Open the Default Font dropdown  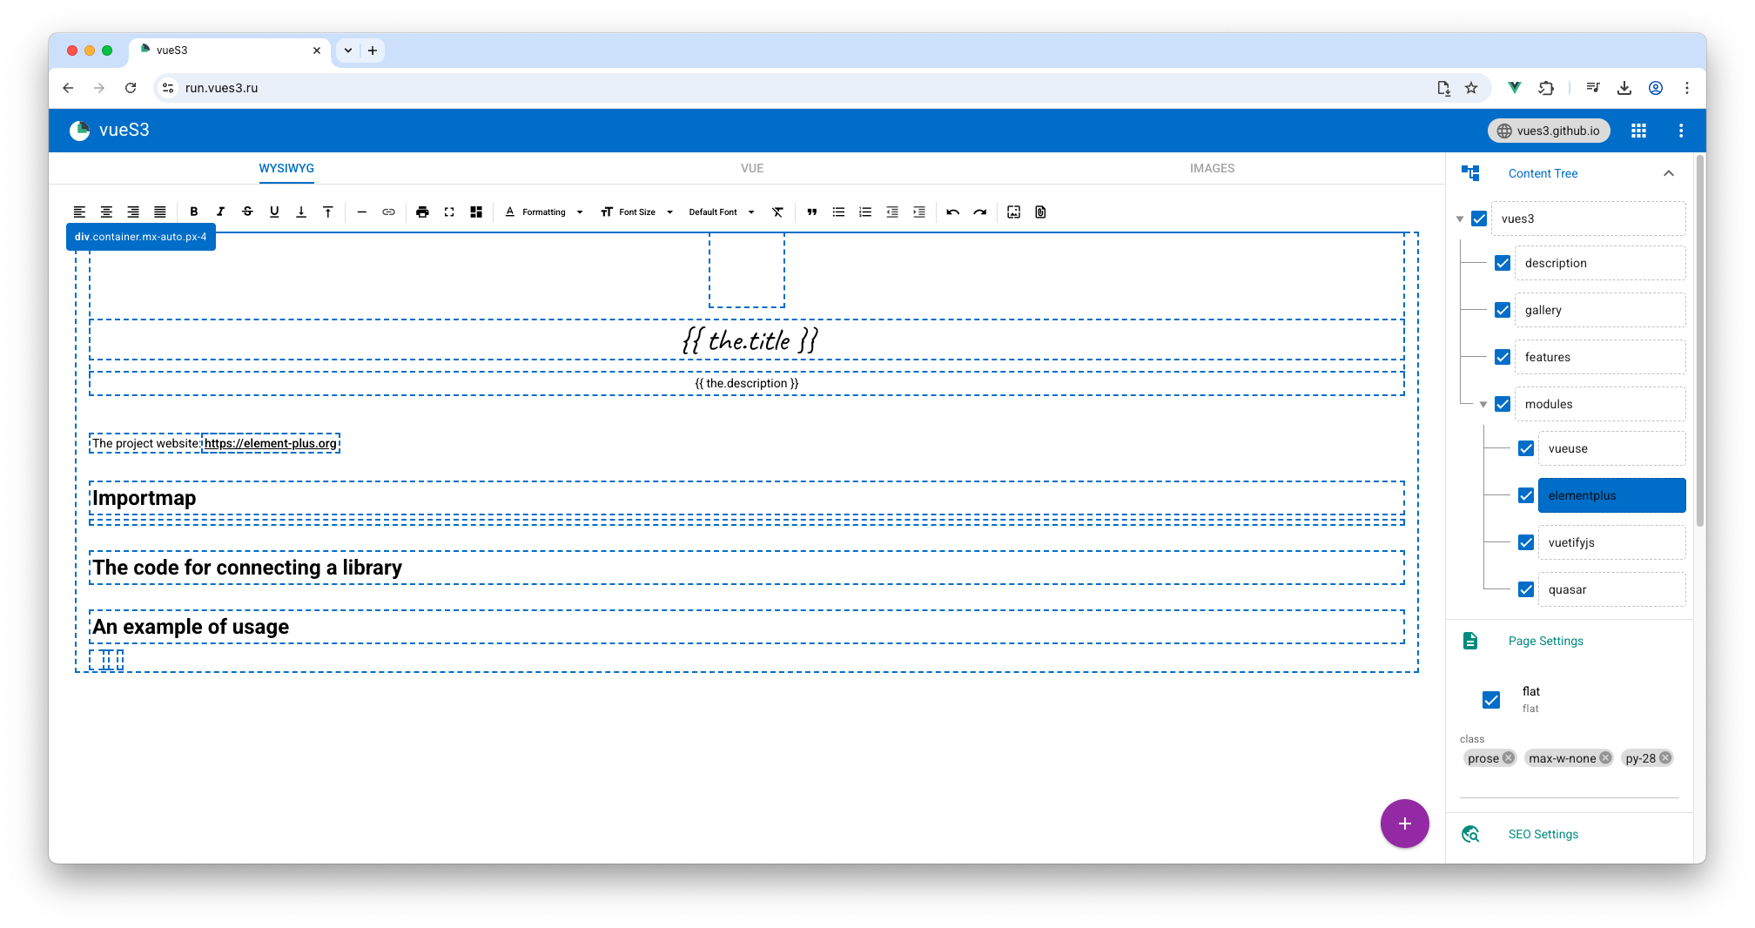(x=722, y=212)
